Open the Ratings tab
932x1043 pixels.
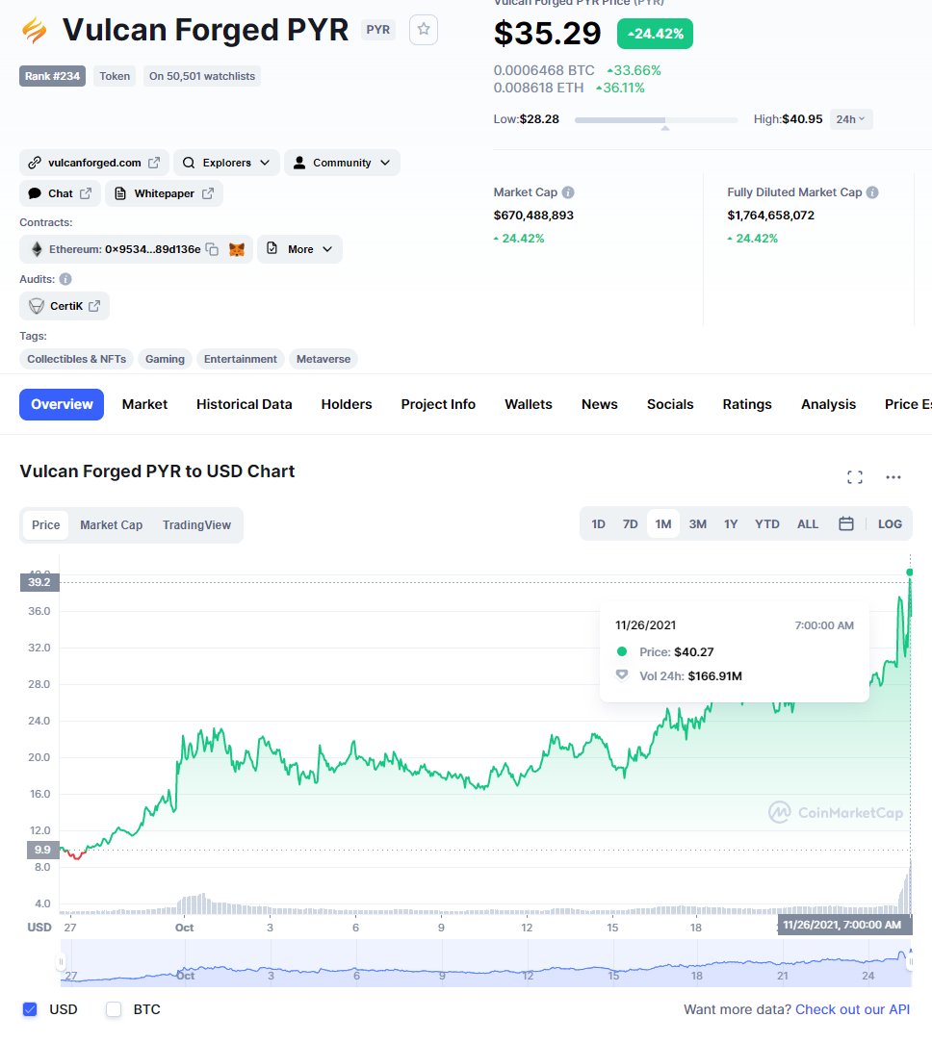click(747, 404)
